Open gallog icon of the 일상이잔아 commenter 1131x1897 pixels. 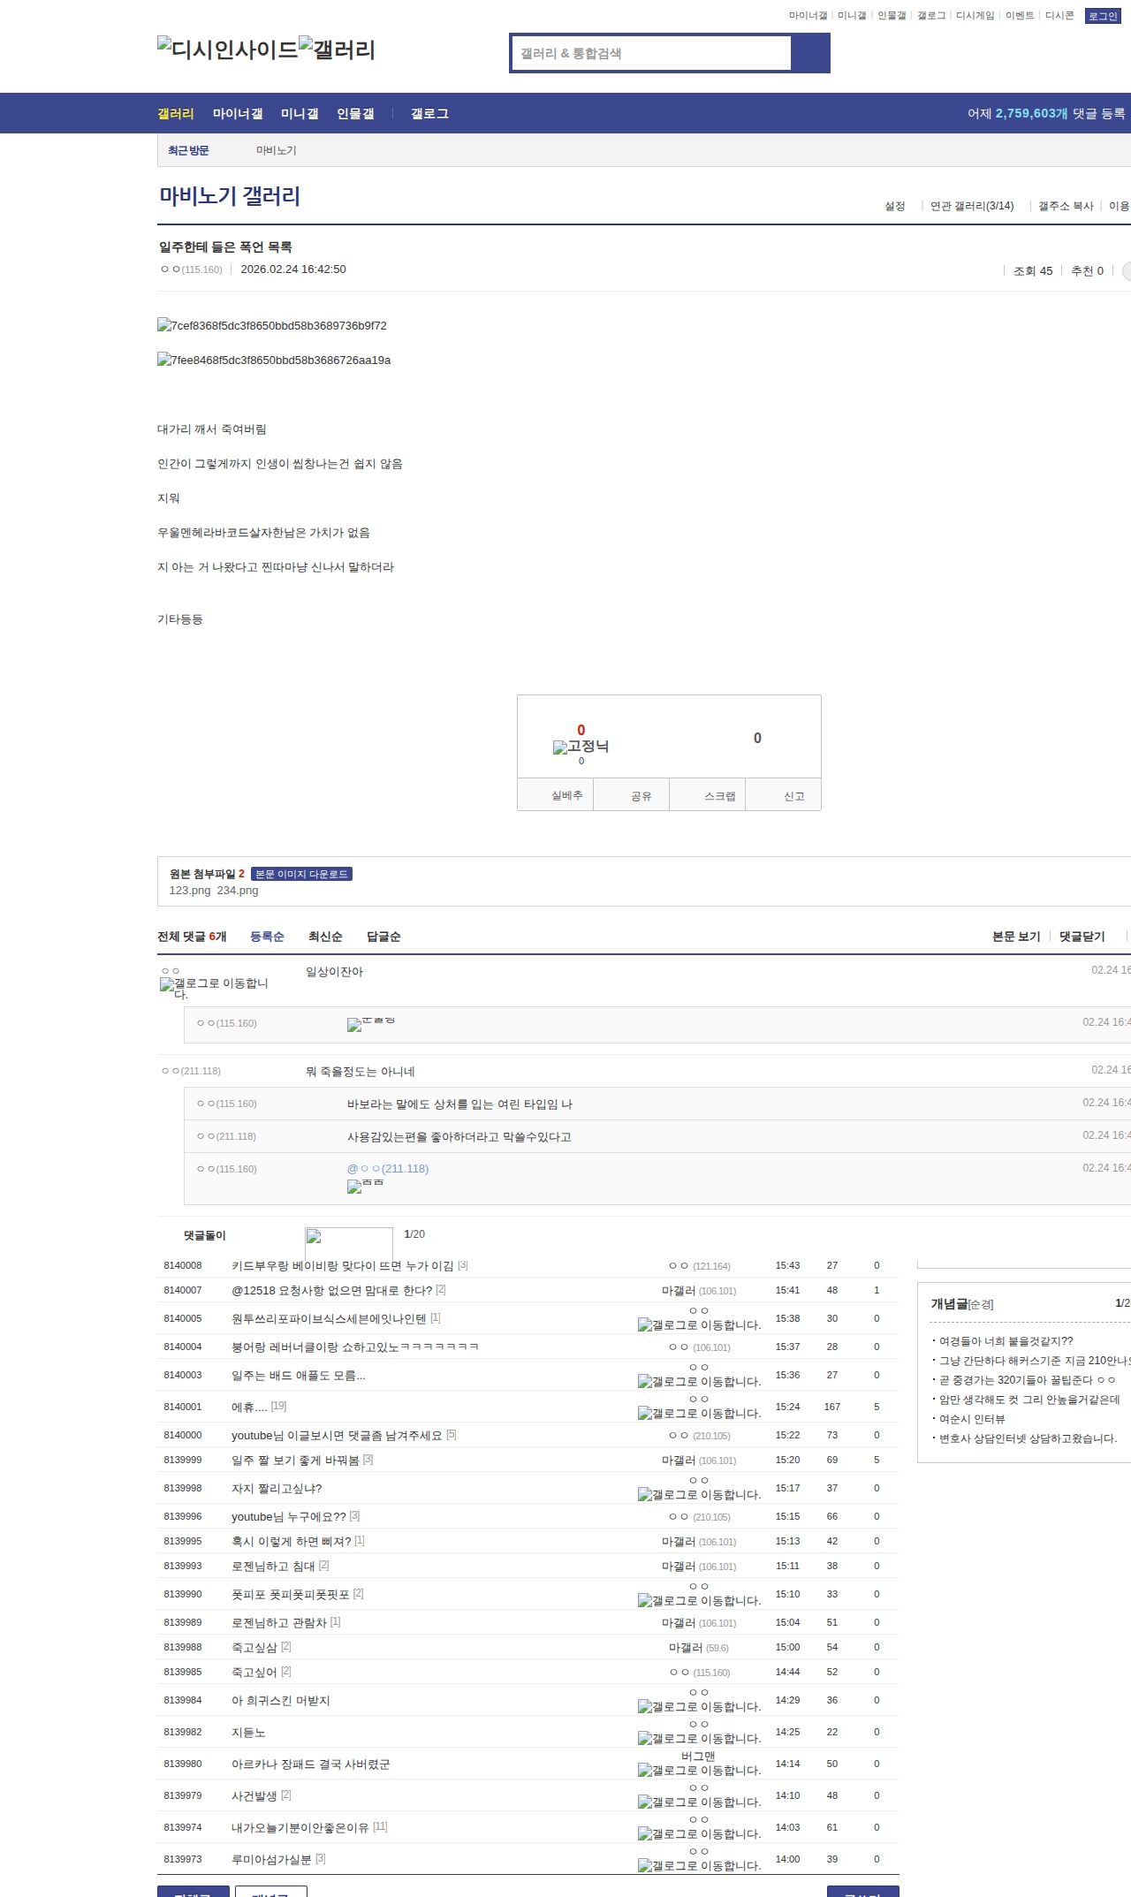pos(214,989)
